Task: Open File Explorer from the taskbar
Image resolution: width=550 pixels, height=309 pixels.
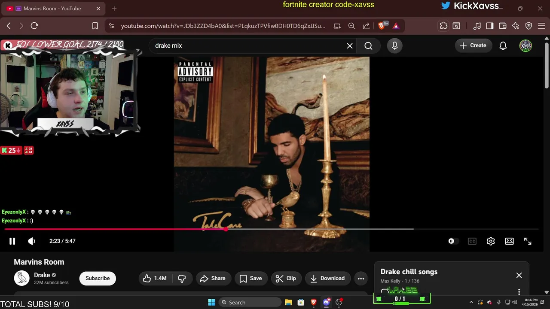Action: [288, 302]
